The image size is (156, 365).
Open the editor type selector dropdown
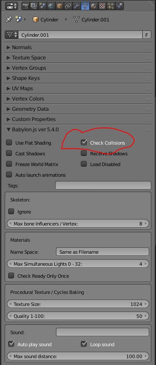coord(11,6)
